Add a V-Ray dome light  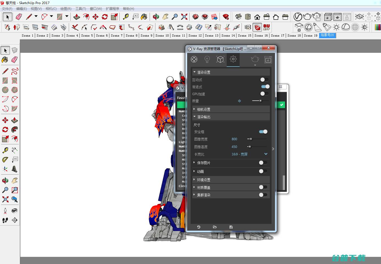(346, 27)
